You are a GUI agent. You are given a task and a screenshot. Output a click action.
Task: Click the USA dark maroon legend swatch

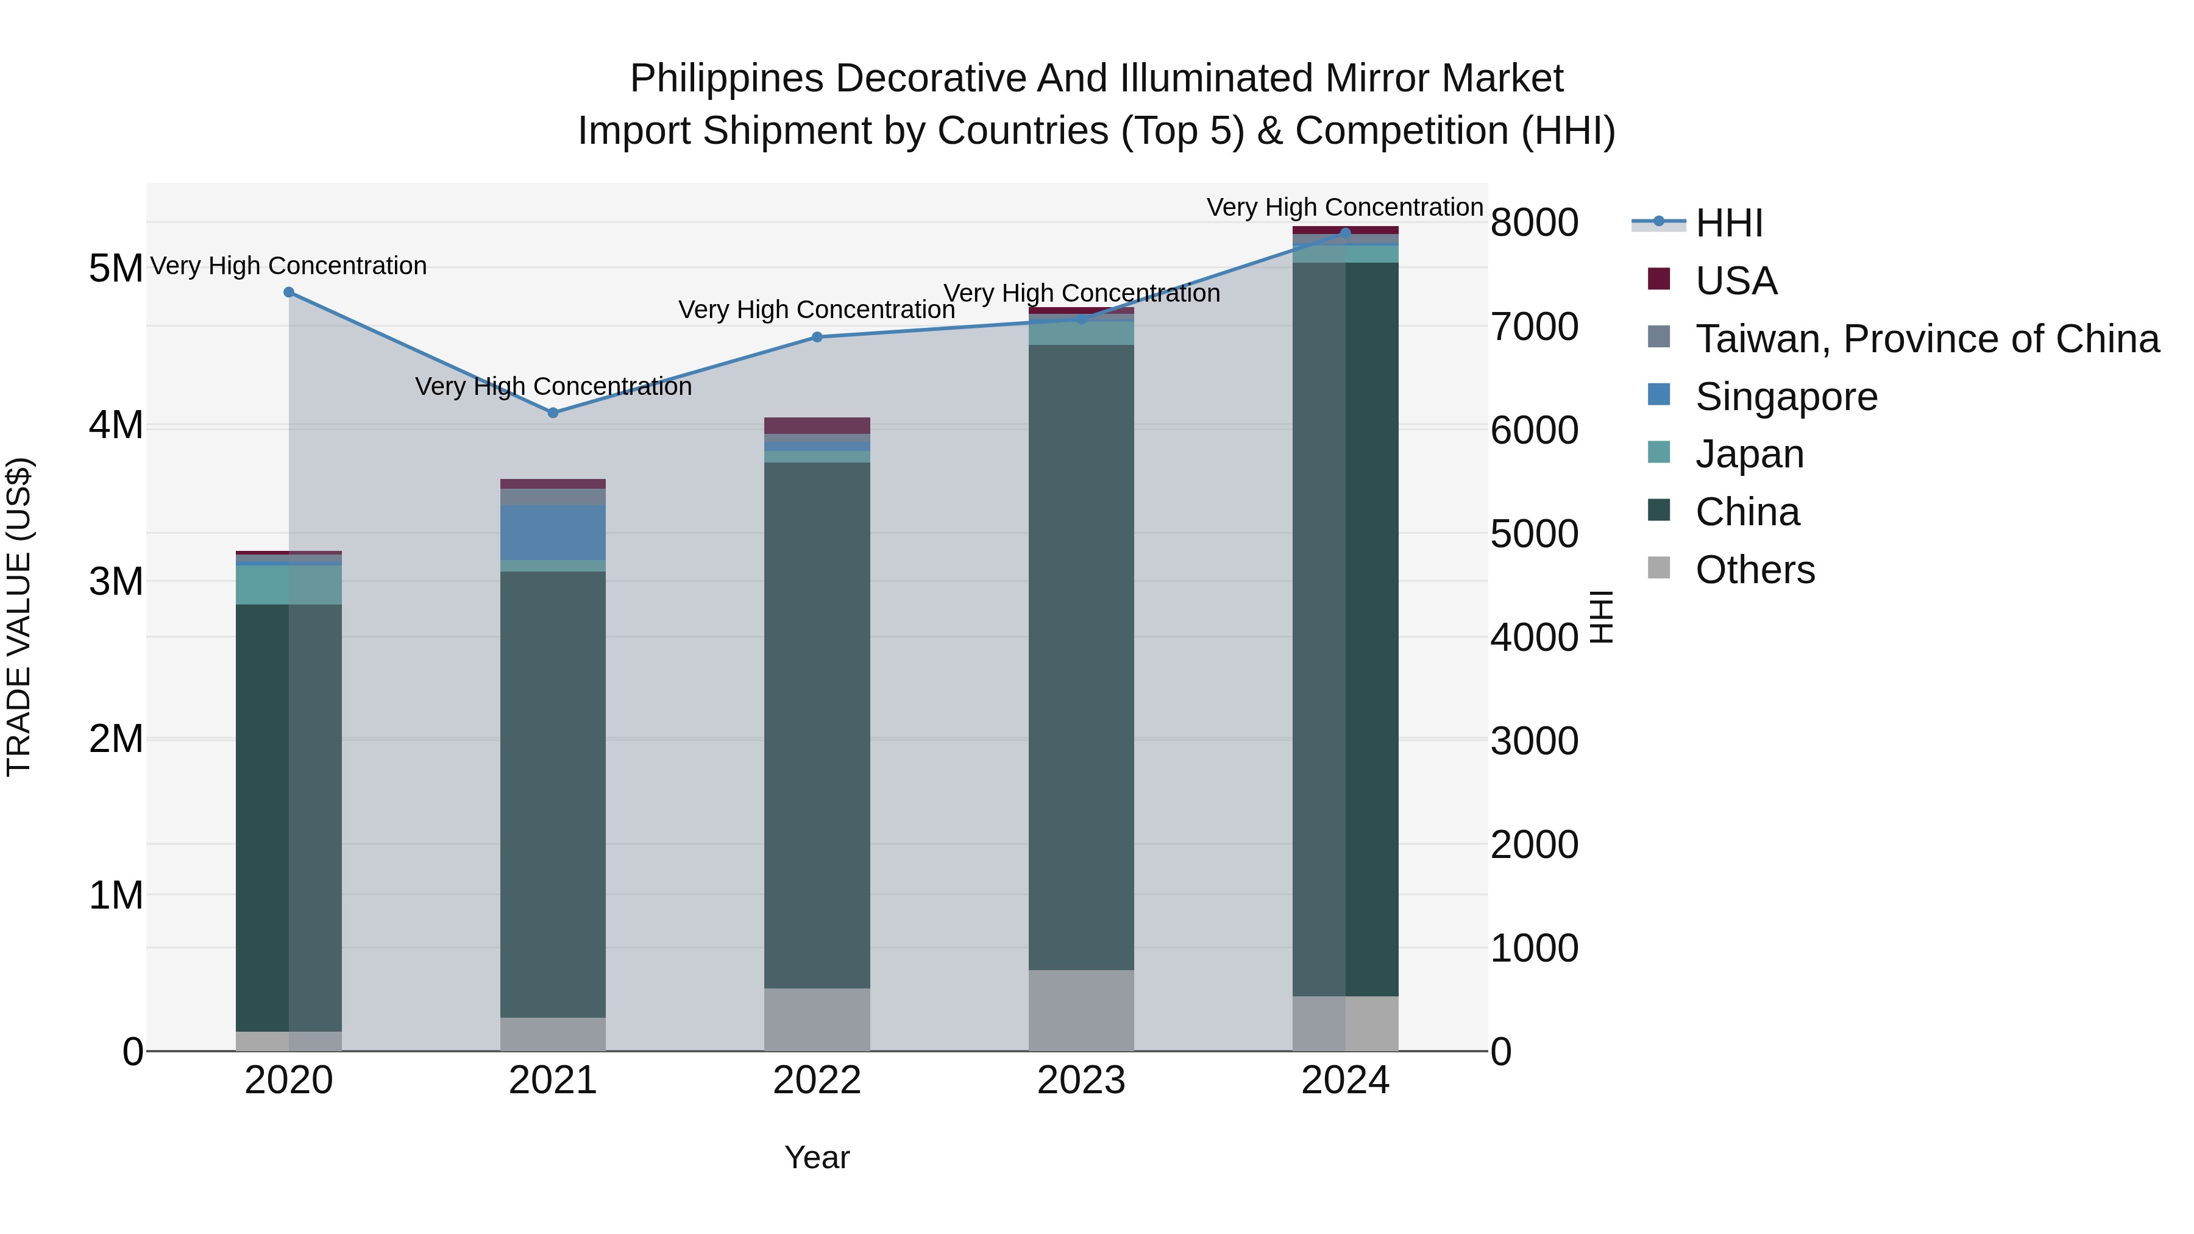pyautogui.click(x=1659, y=278)
